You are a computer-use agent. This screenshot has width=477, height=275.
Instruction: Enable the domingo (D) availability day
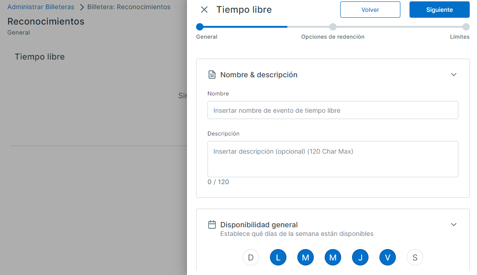coord(251,257)
